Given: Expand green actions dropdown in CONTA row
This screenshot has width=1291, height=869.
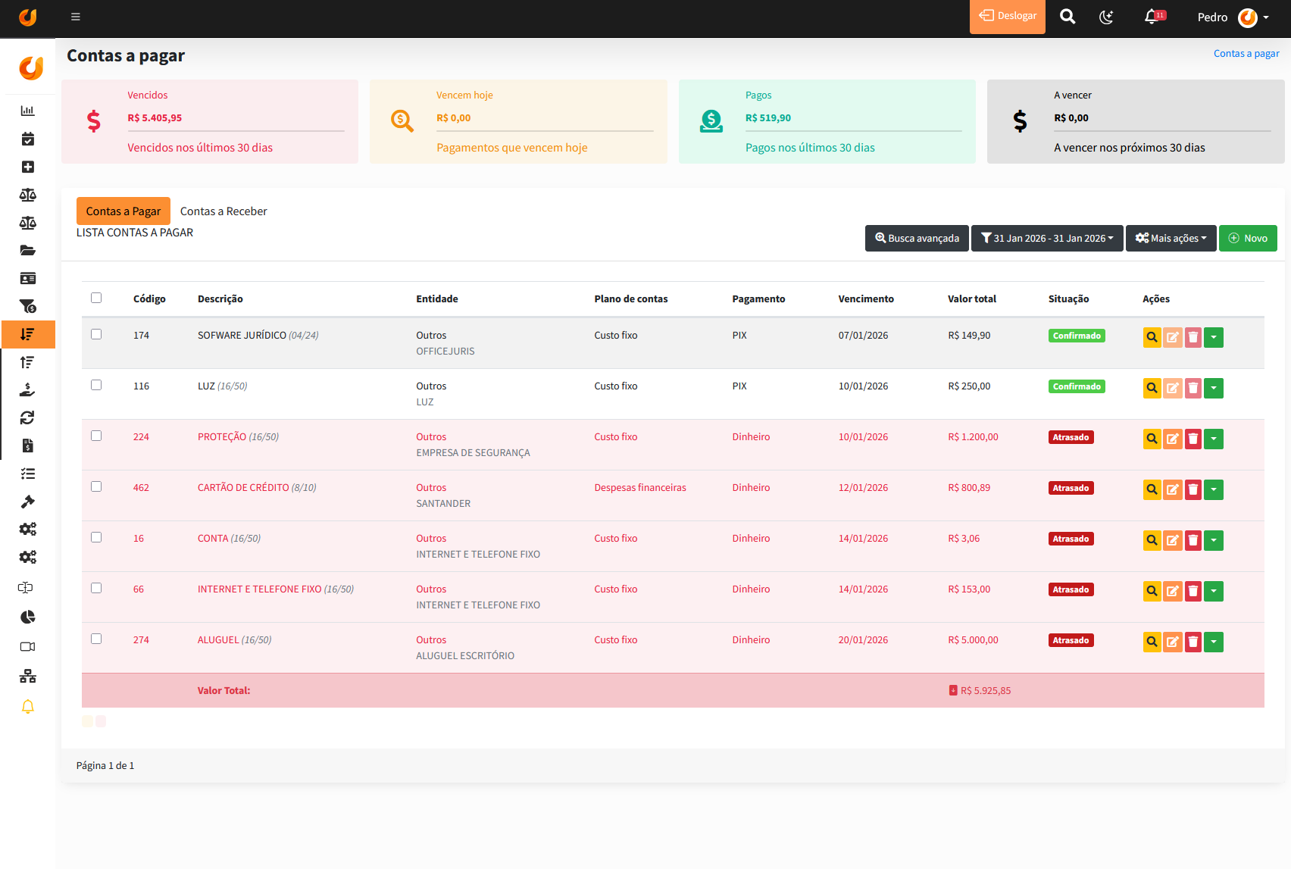Looking at the screenshot, I should (x=1213, y=540).
